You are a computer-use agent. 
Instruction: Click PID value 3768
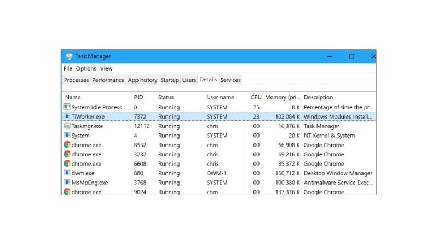point(140,183)
